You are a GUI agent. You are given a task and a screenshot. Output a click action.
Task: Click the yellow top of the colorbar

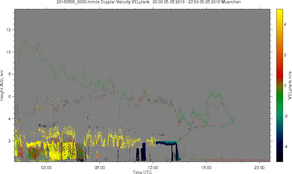pos(279,11)
